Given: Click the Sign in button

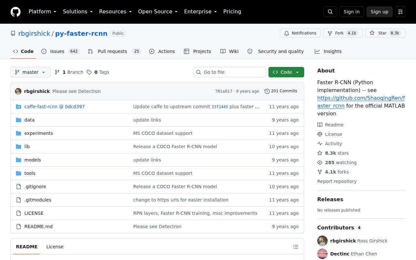Looking at the screenshot, I should 352,12.
